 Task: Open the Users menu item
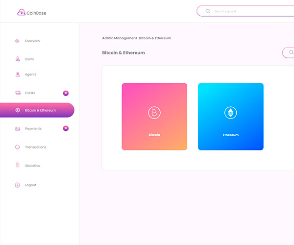29,59
